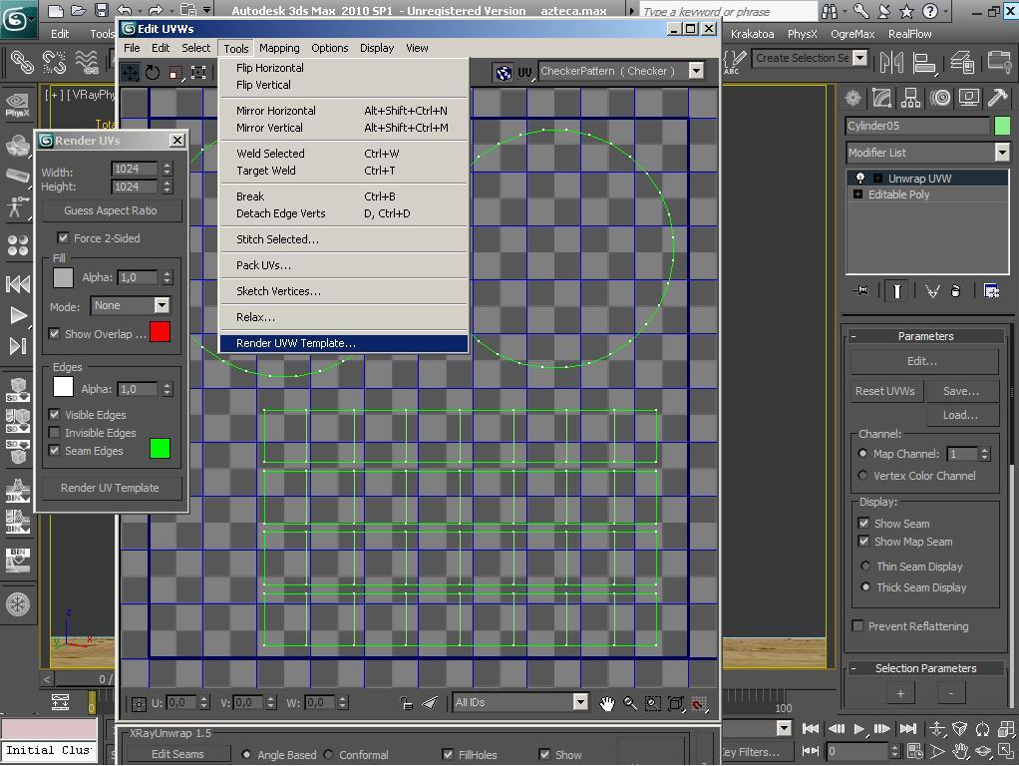Image resolution: width=1019 pixels, height=766 pixels.
Task: Open the Mapping menu in Edit UVWs
Action: coord(279,48)
